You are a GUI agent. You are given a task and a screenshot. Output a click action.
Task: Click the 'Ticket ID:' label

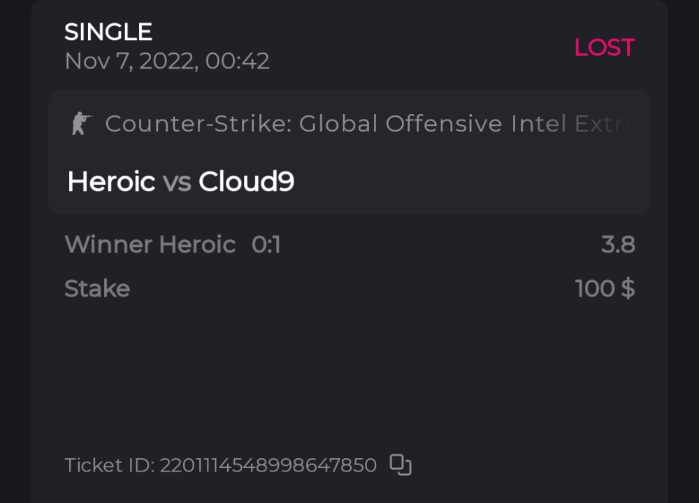coord(109,465)
